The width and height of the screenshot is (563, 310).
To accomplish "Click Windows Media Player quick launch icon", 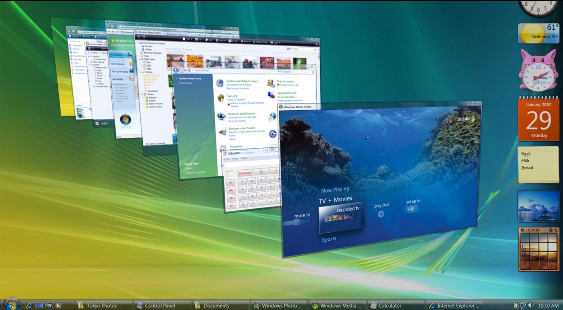I will [x=58, y=306].
